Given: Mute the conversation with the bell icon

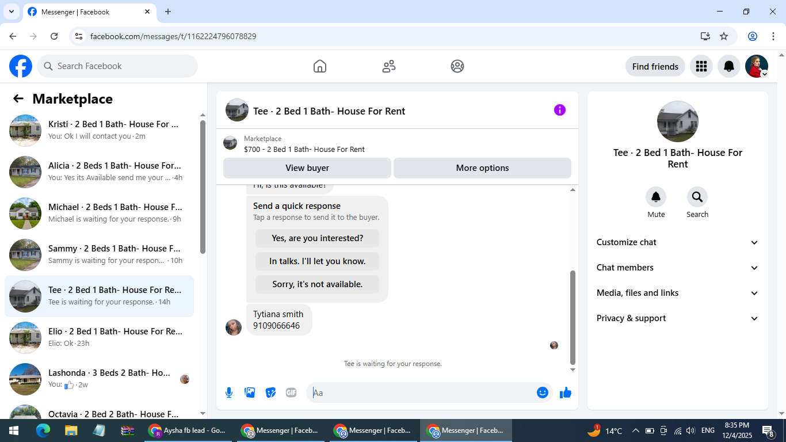Looking at the screenshot, I should point(656,197).
